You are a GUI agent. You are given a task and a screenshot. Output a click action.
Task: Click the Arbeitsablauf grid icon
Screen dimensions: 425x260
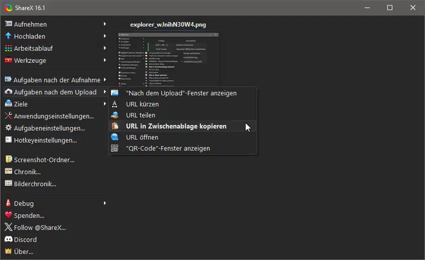9,48
